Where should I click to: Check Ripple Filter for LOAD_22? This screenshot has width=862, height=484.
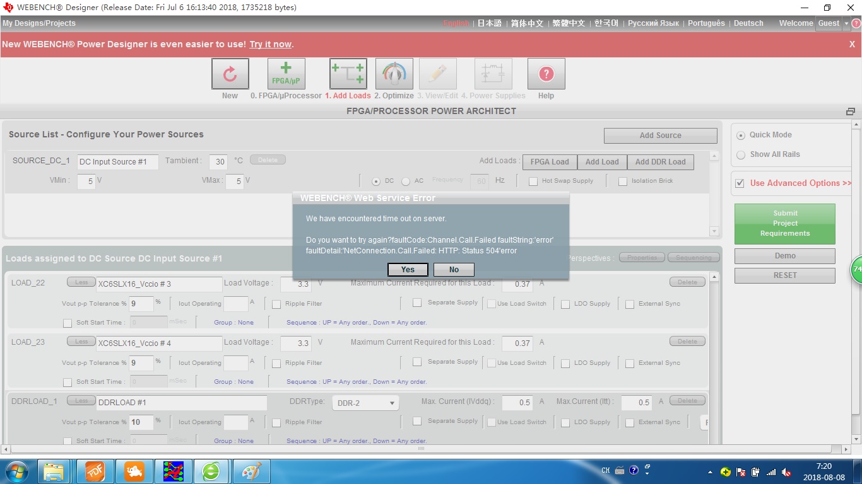pyautogui.click(x=276, y=304)
